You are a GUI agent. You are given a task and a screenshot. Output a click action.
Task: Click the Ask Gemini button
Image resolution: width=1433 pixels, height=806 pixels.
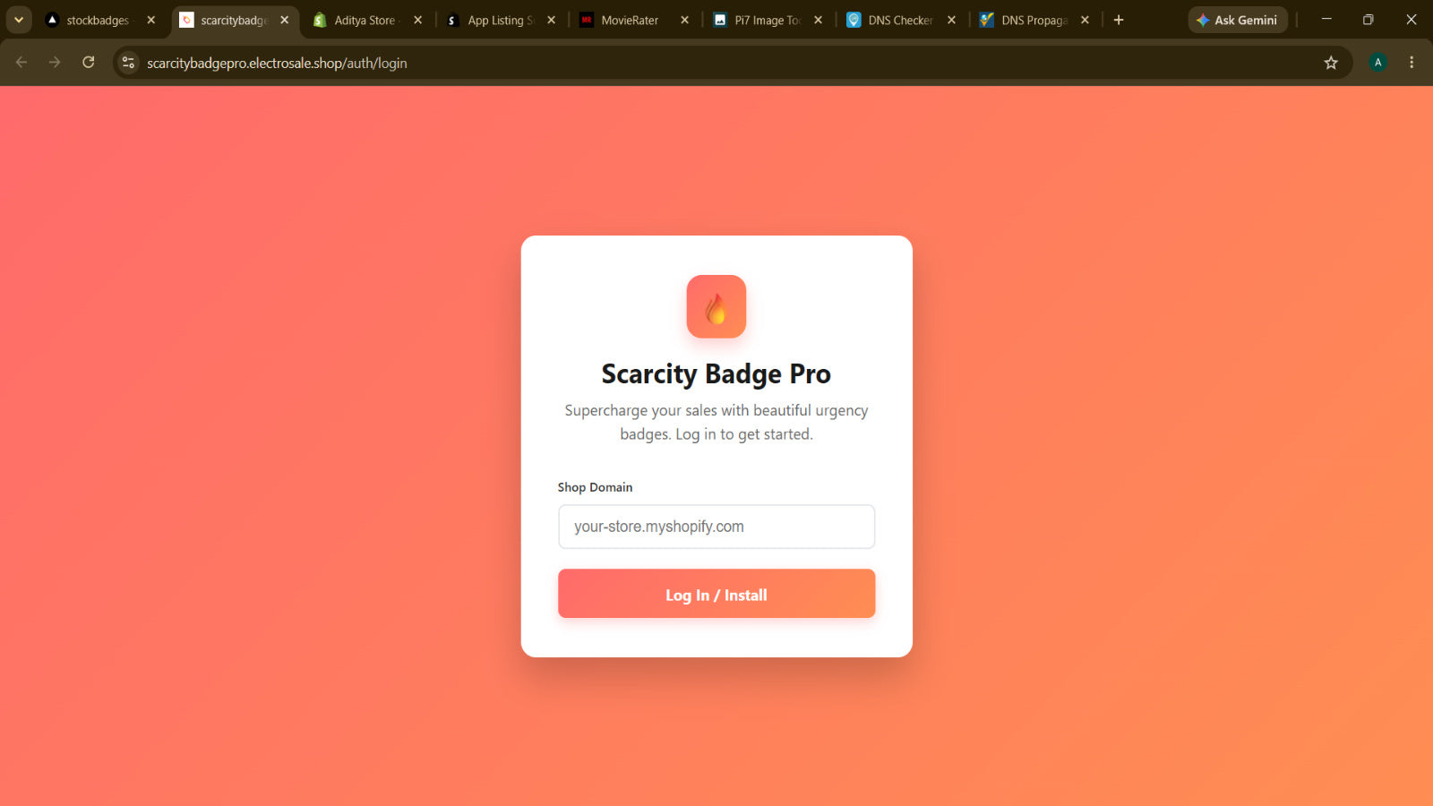[x=1238, y=20]
